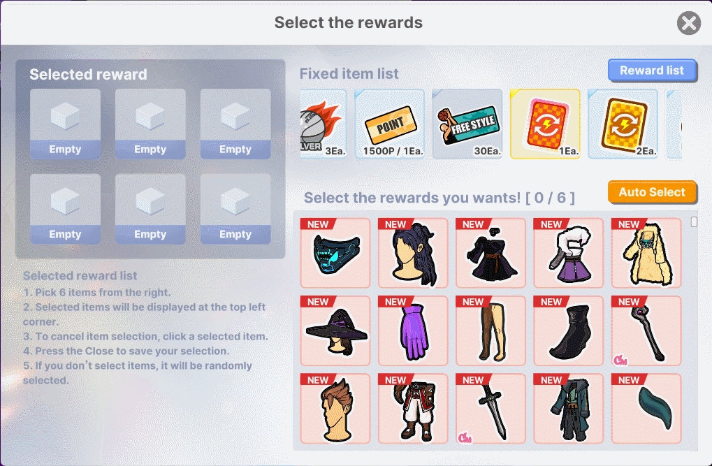Click the reward grid scrollbar handle

[x=693, y=221]
